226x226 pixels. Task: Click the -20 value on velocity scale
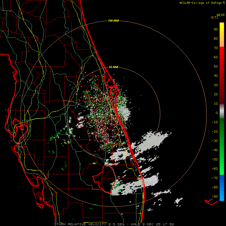215,132
